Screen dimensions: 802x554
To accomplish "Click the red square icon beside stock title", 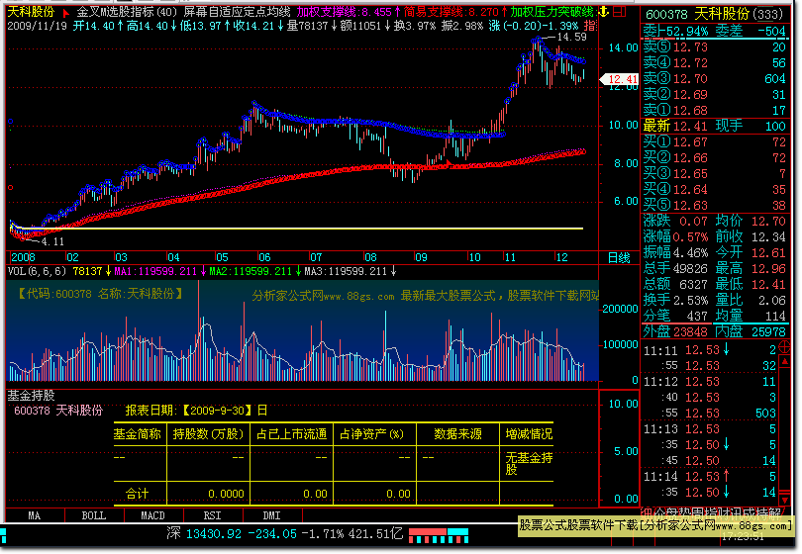I will [65, 12].
